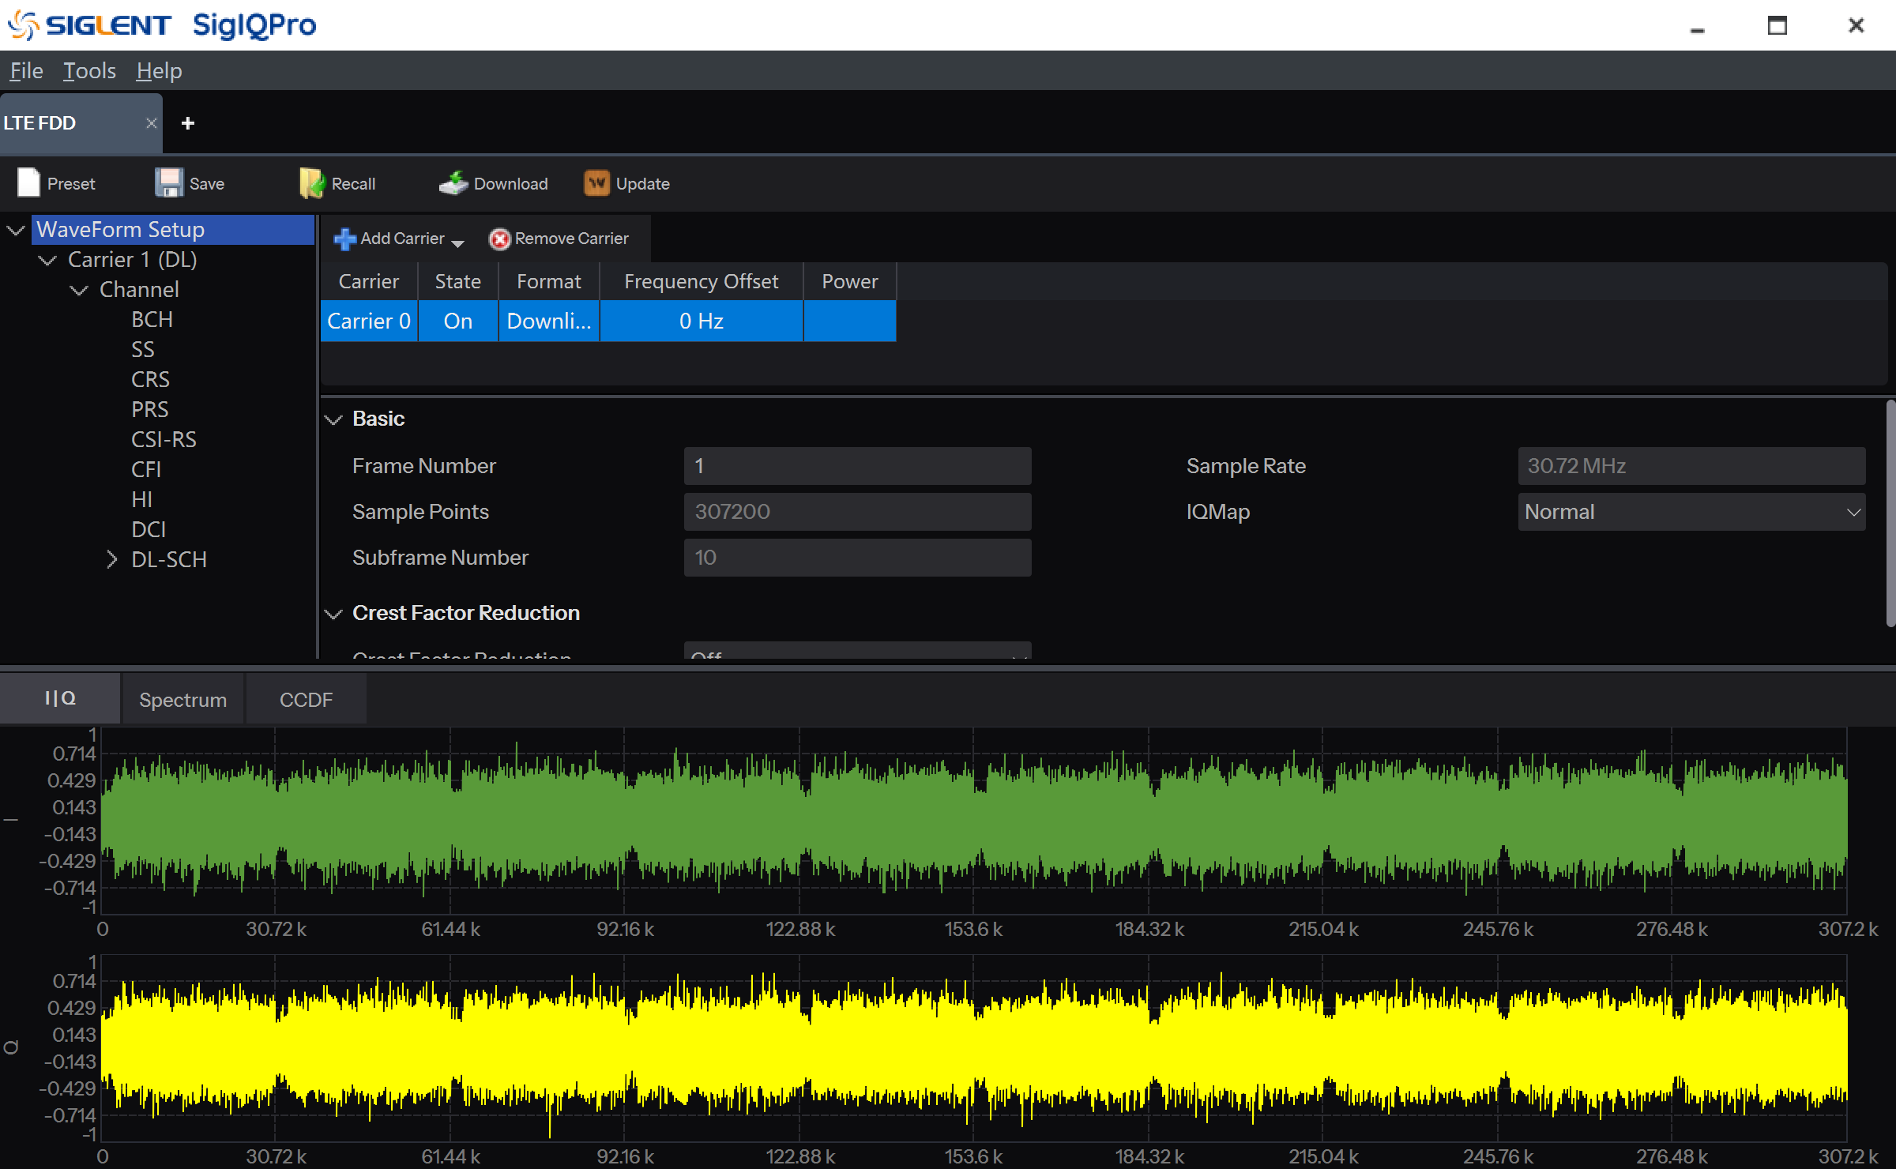
Task: Collapse the Crest Factor Reduction section
Action: 334,614
